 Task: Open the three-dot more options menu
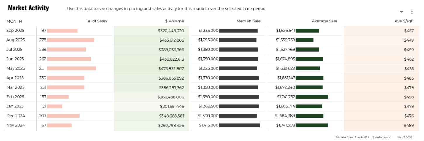tap(412, 12)
